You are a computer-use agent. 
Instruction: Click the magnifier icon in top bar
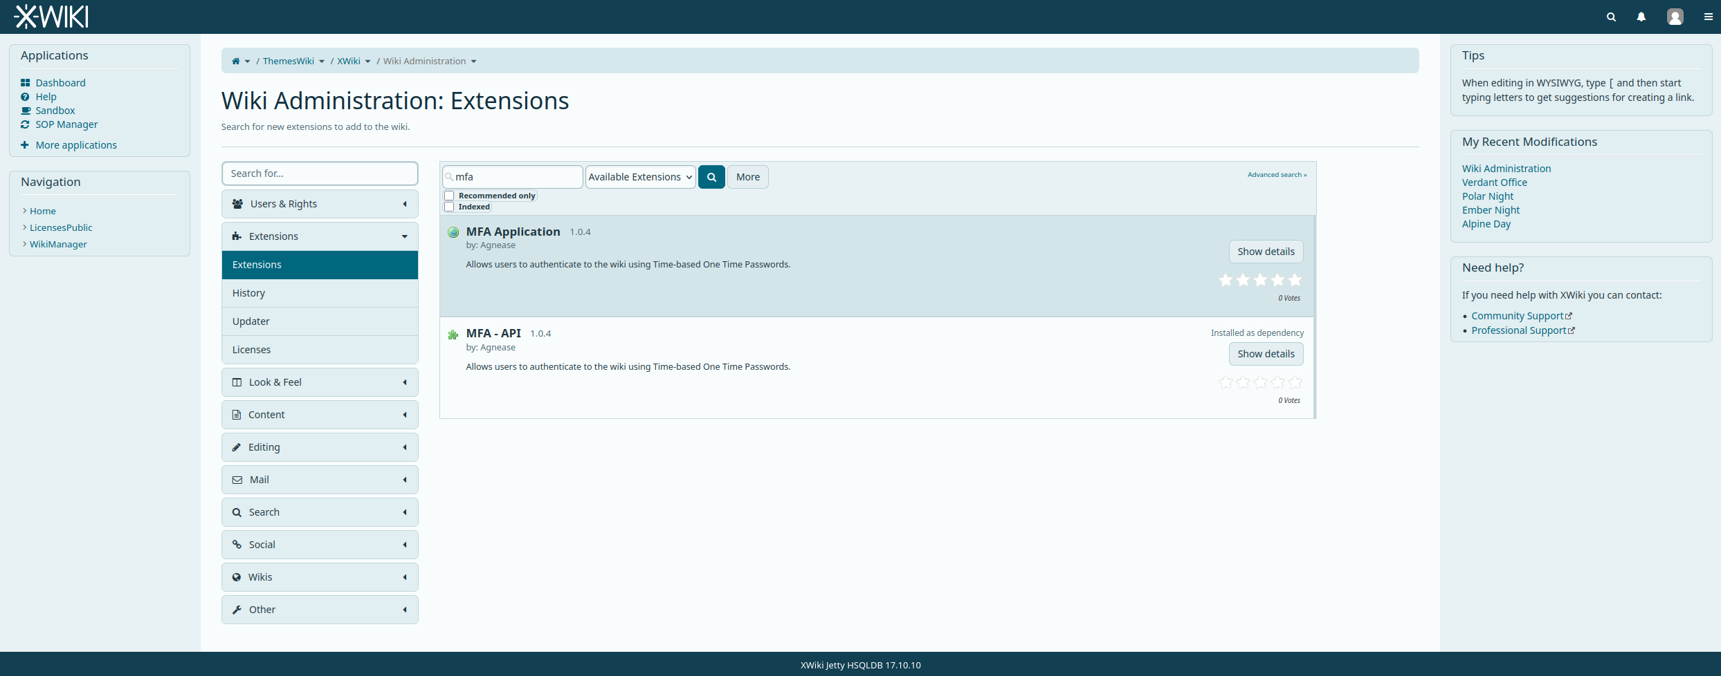[1611, 17]
